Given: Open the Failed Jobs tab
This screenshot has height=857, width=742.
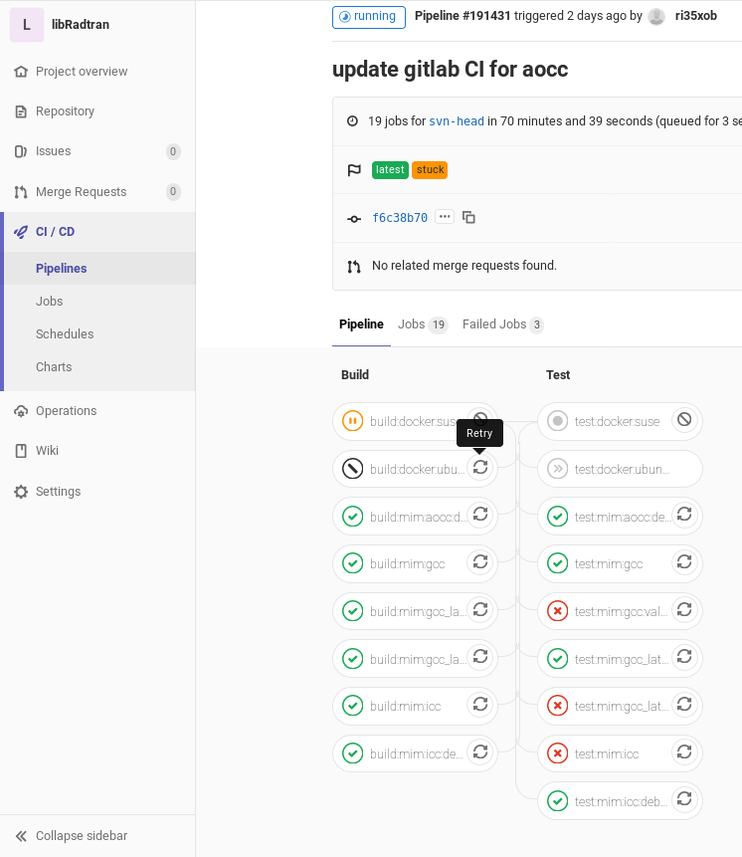Looking at the screenshot, I should point(502,324).
